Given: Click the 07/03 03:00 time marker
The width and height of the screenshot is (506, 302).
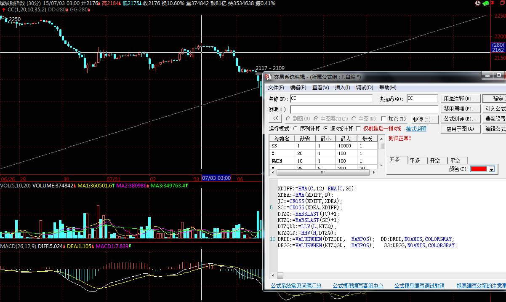Looking at the screenshot, I should click(x=216, y=178).
